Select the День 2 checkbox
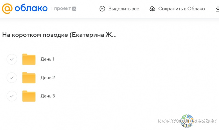Viewport: 219px width, 130px height. tap(12, 78)
